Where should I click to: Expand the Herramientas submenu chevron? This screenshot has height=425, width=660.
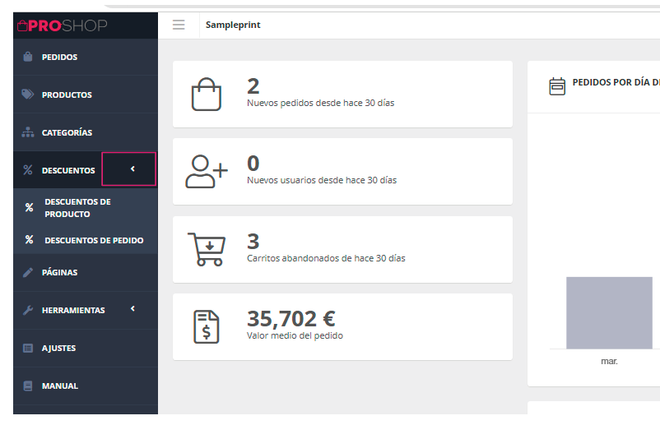pyautogui.click(x=132, y=309)
